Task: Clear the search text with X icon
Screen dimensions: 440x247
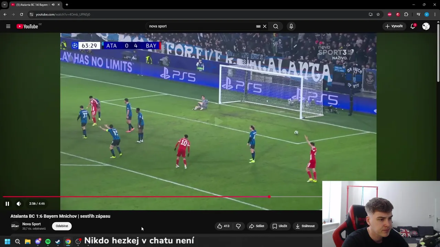Action: tap(265, 26)
